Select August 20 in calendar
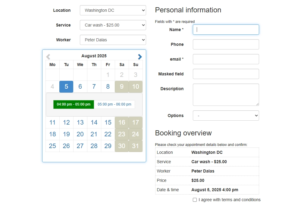 pos(80,134)
